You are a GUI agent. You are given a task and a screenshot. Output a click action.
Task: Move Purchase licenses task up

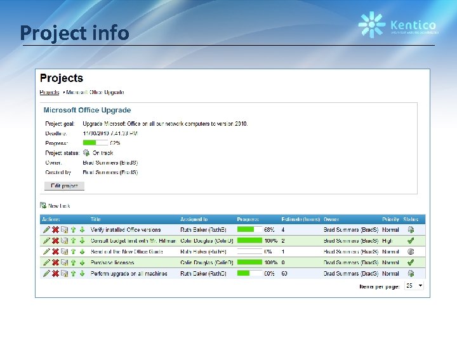74,262
